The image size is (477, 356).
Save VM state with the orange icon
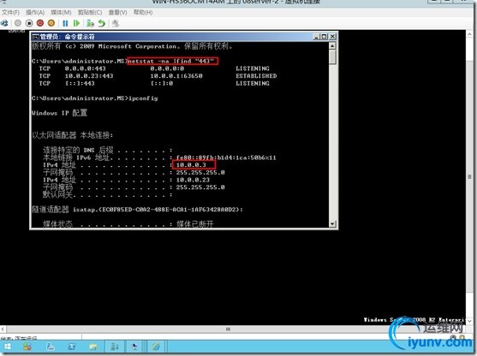click(x=51, y=23)
